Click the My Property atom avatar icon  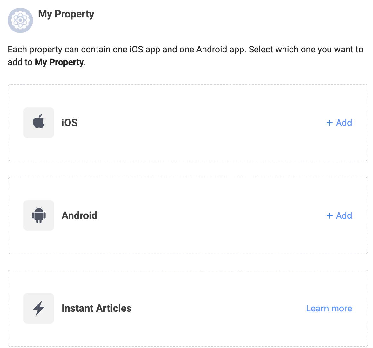tap(20, 20)
